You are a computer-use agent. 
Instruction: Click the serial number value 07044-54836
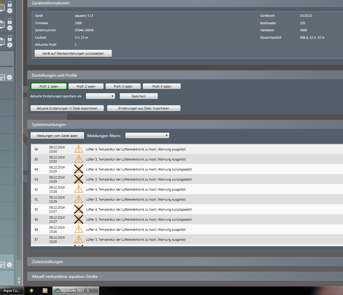pos(84,30)
